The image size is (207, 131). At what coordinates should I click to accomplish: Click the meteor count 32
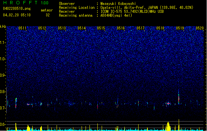(x=48, y=15)
